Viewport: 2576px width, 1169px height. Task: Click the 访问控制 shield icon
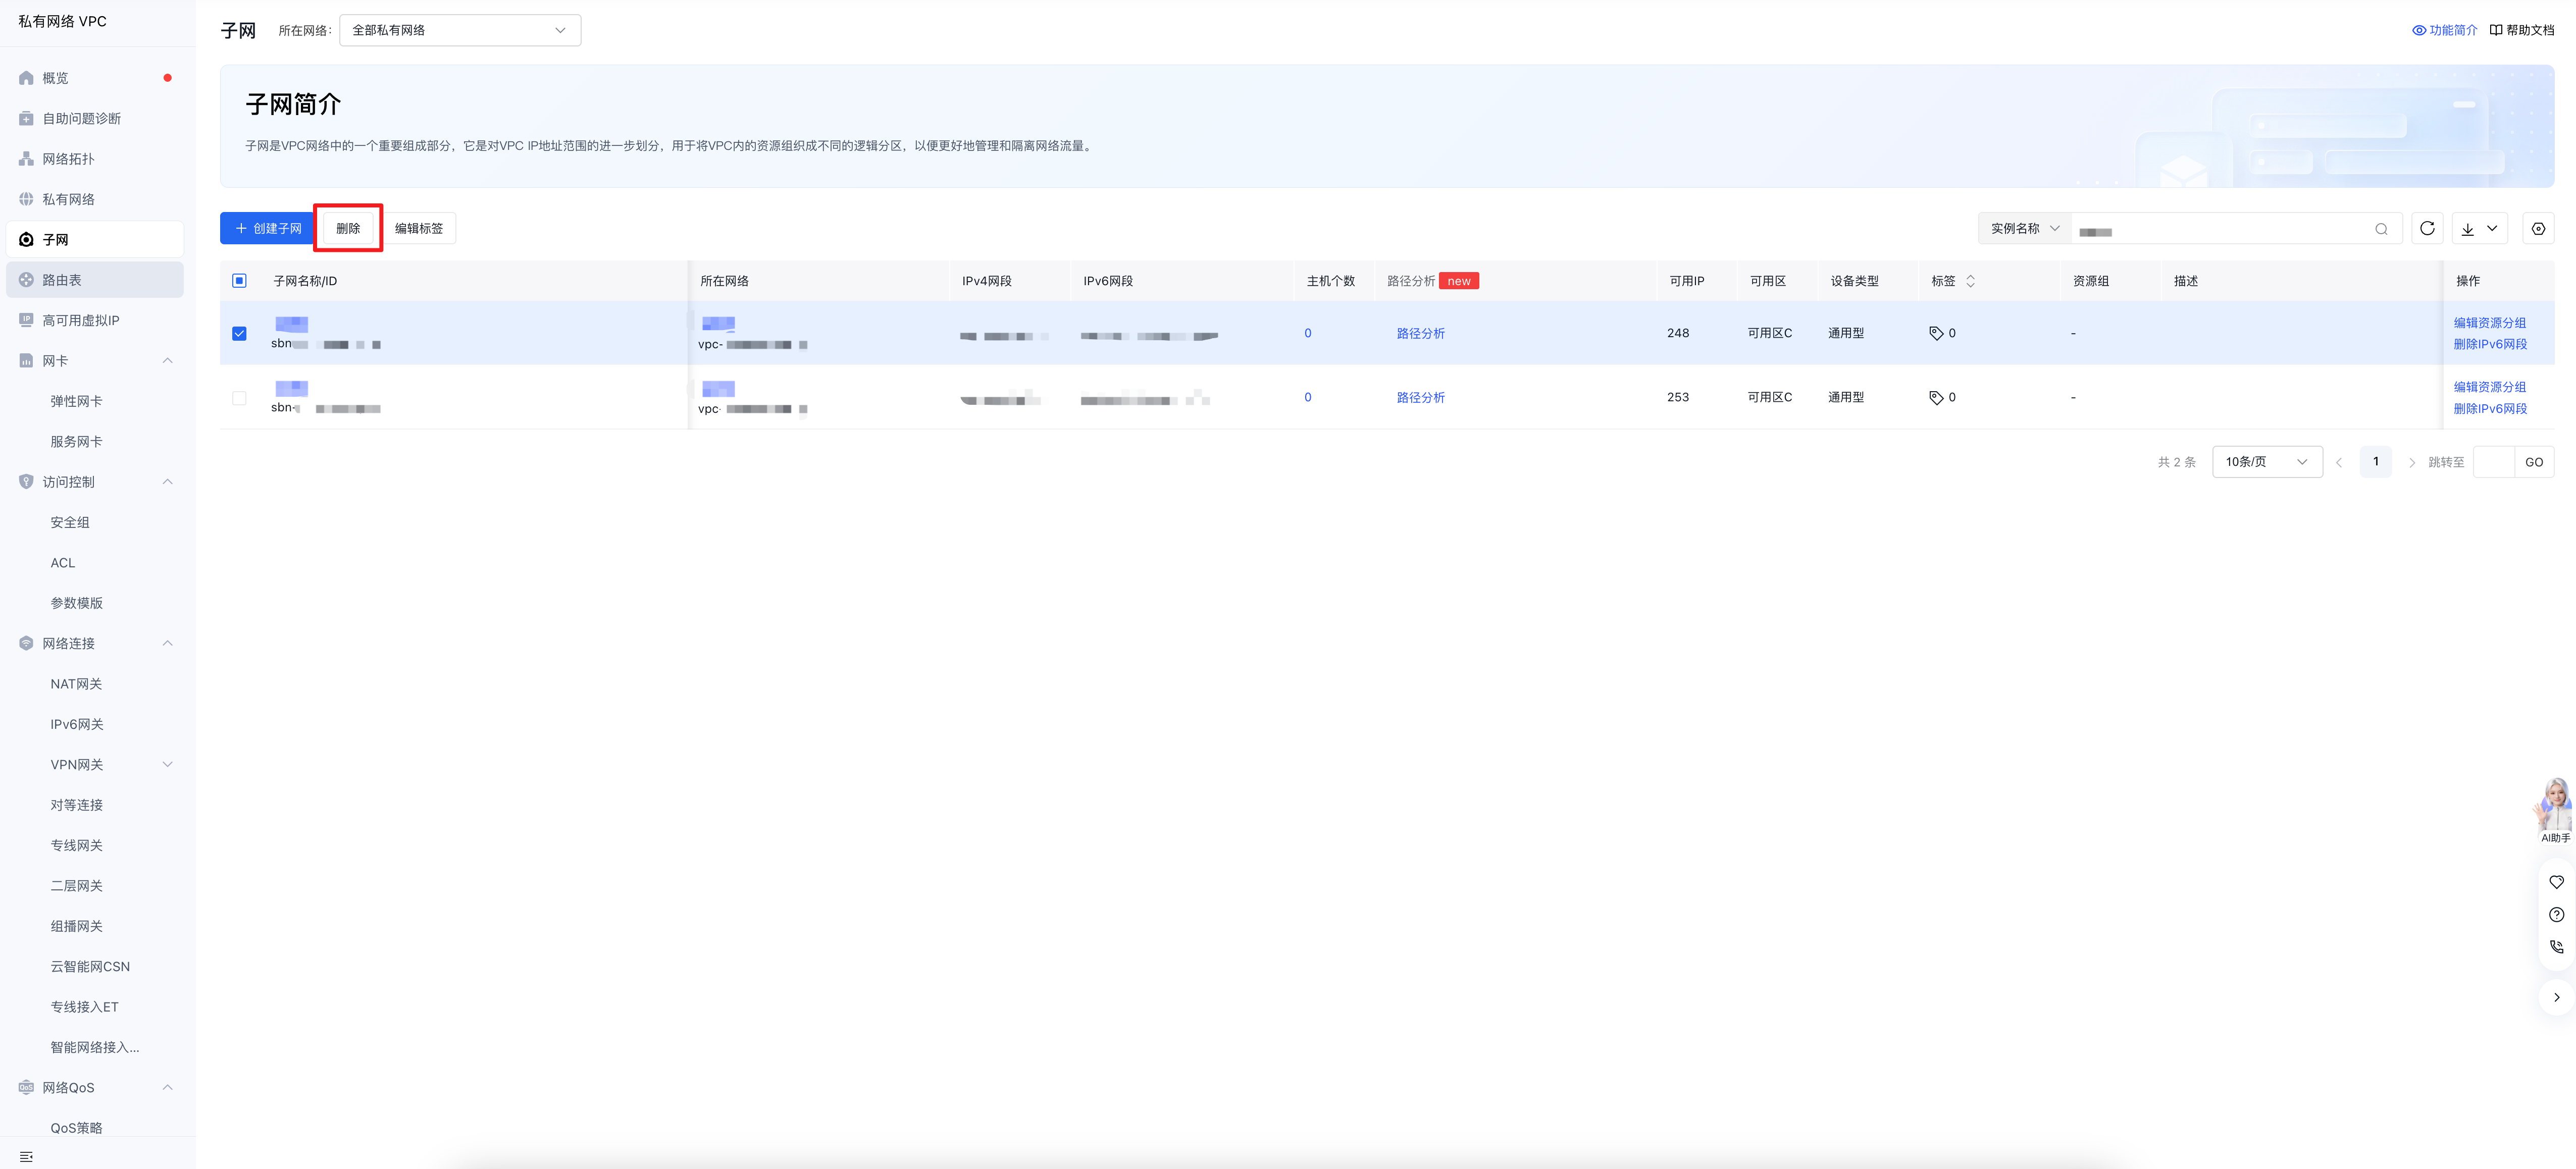[x=26, y=482]
